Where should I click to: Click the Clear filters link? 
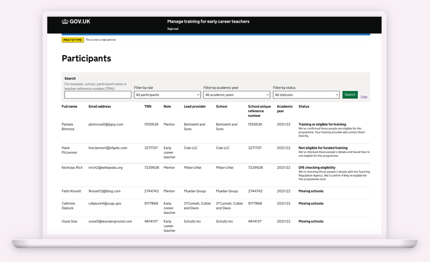(364, 97)
